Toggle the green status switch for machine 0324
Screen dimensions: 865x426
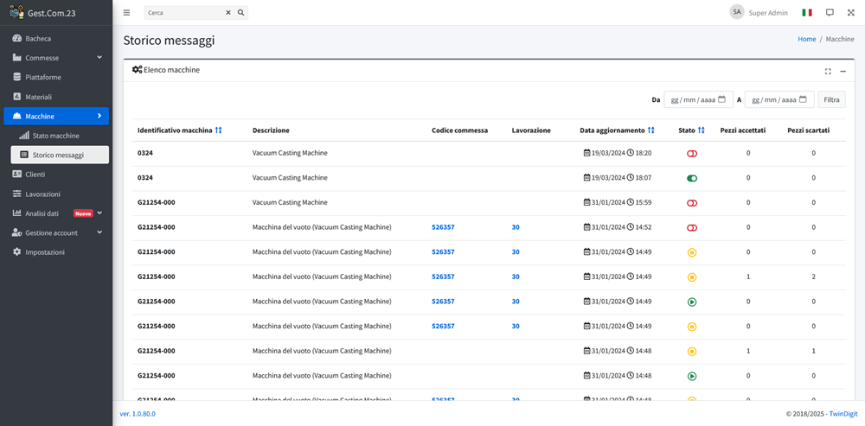[x=692, y=178]
